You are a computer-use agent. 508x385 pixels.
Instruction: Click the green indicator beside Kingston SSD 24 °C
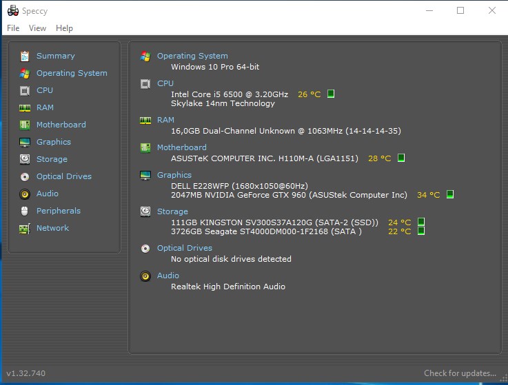pyautogui.click(x=421, y=222)
